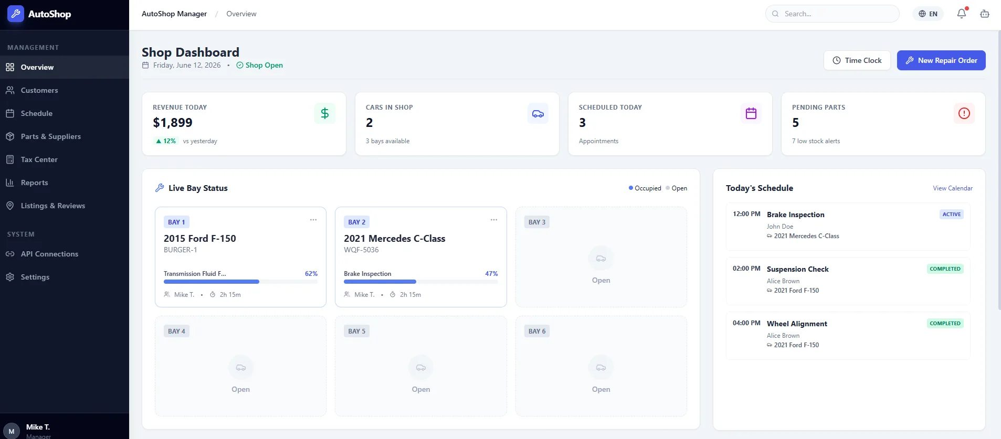This screenshot has height=439, width=1001.
Task: Click the Brake Inspection progress bar at 47%
Action: click(421, 282)
